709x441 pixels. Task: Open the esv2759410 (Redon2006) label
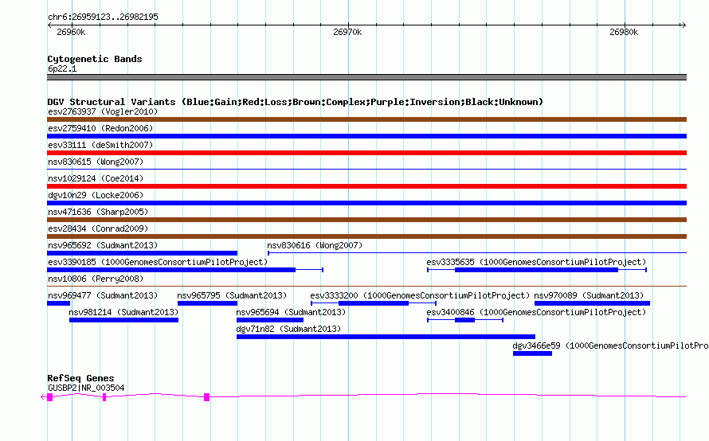(x=100, y=128)
